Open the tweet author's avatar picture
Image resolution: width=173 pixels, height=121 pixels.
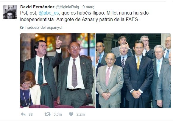click(x=10, y=12)
